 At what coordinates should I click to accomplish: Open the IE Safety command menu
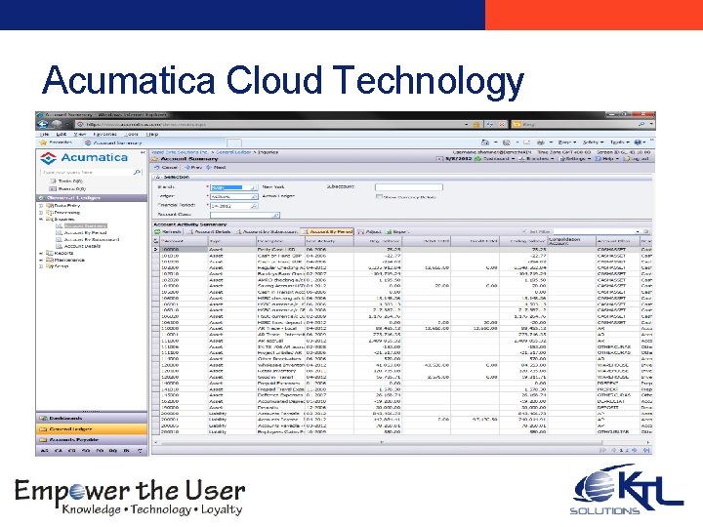pos(593,142)
